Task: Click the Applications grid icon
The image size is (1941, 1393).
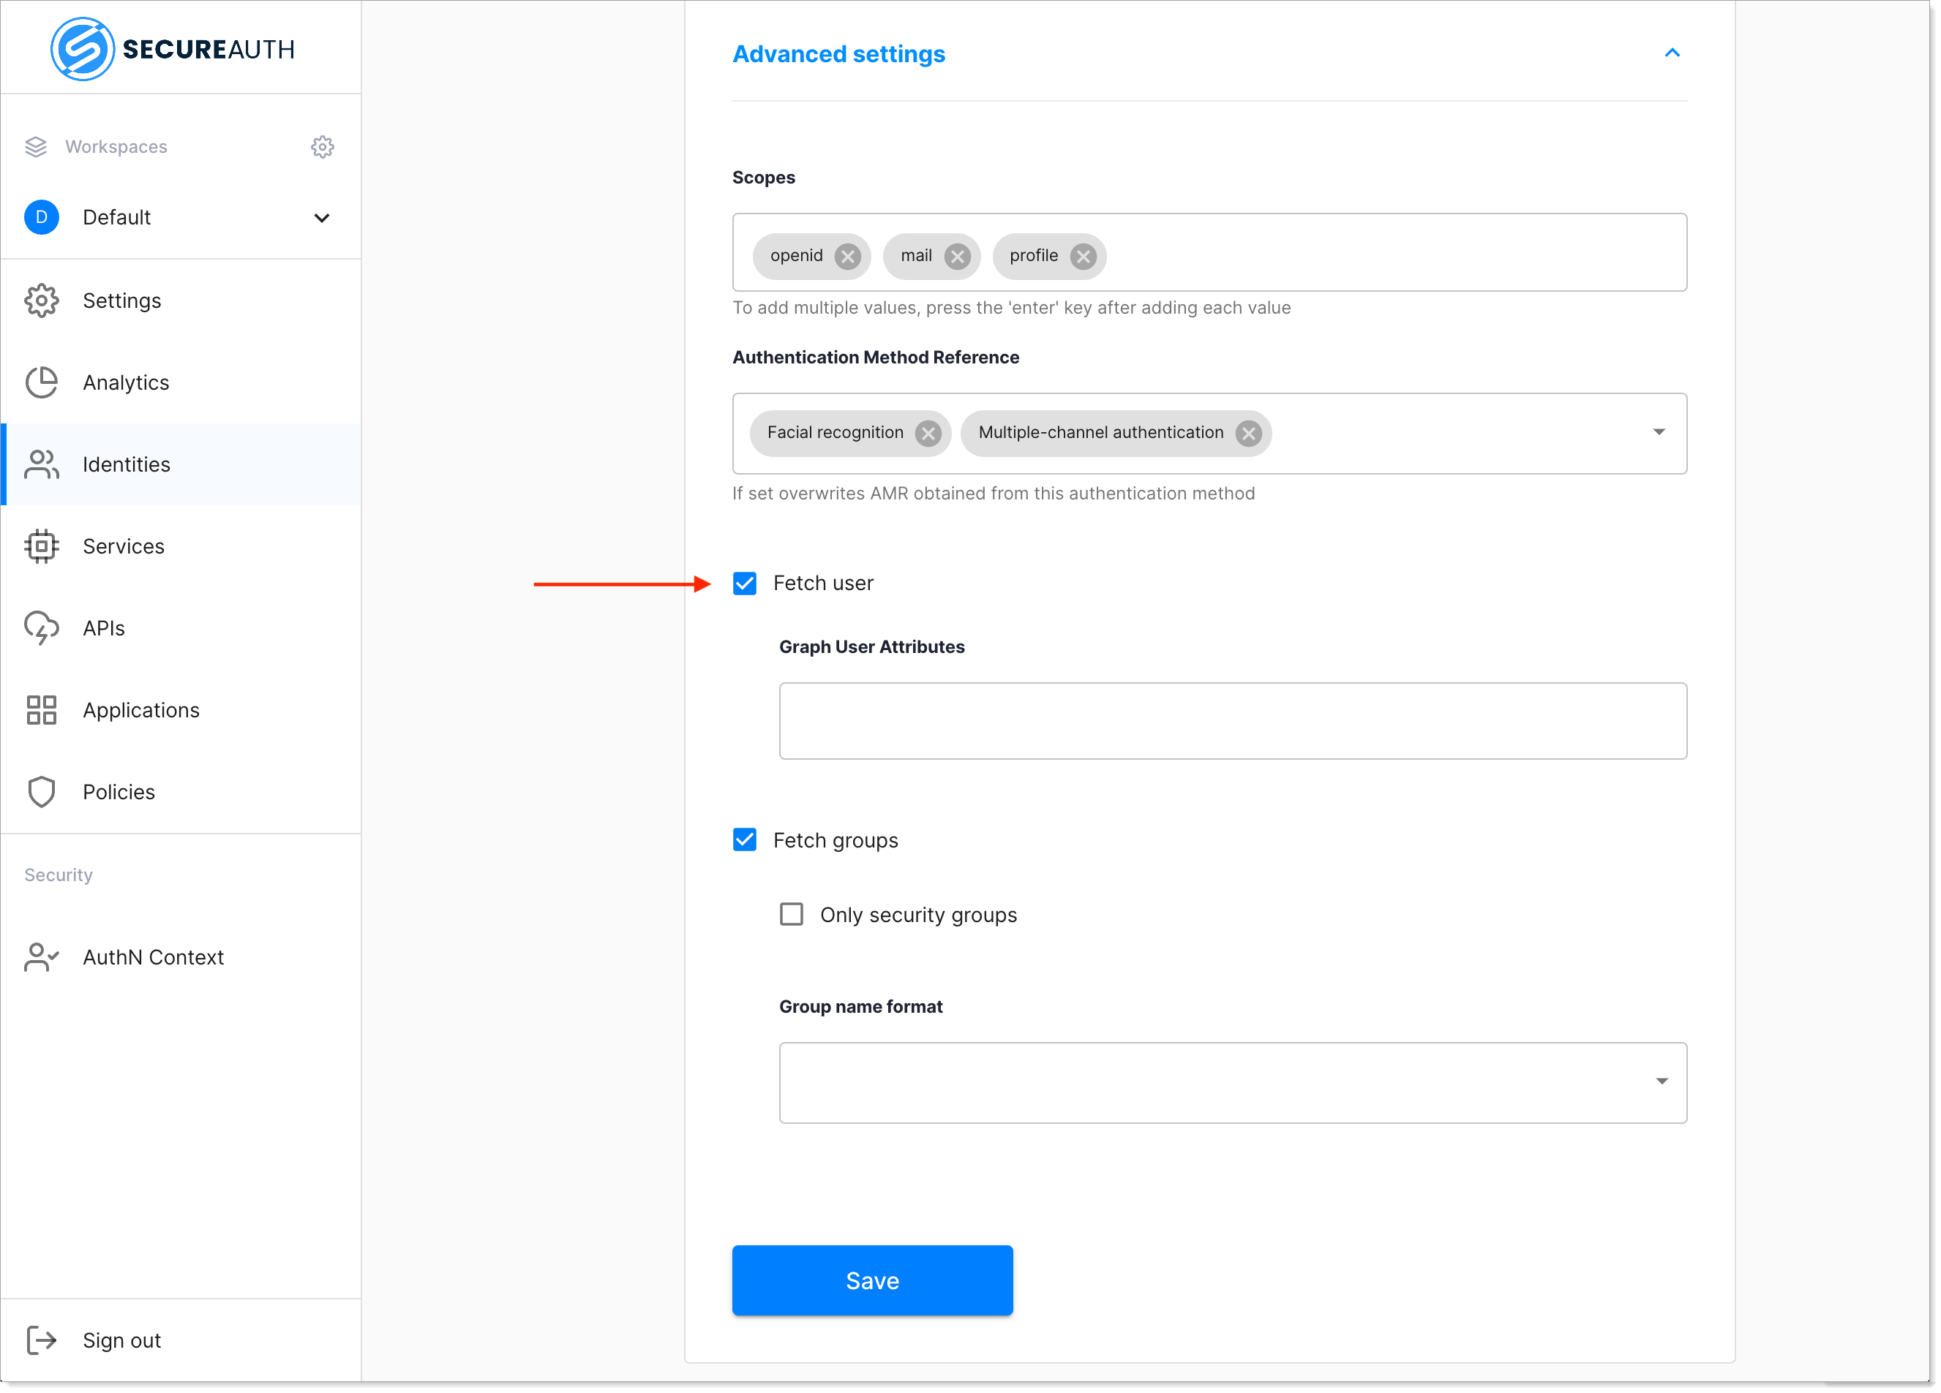Action: (x=41, y=711)
